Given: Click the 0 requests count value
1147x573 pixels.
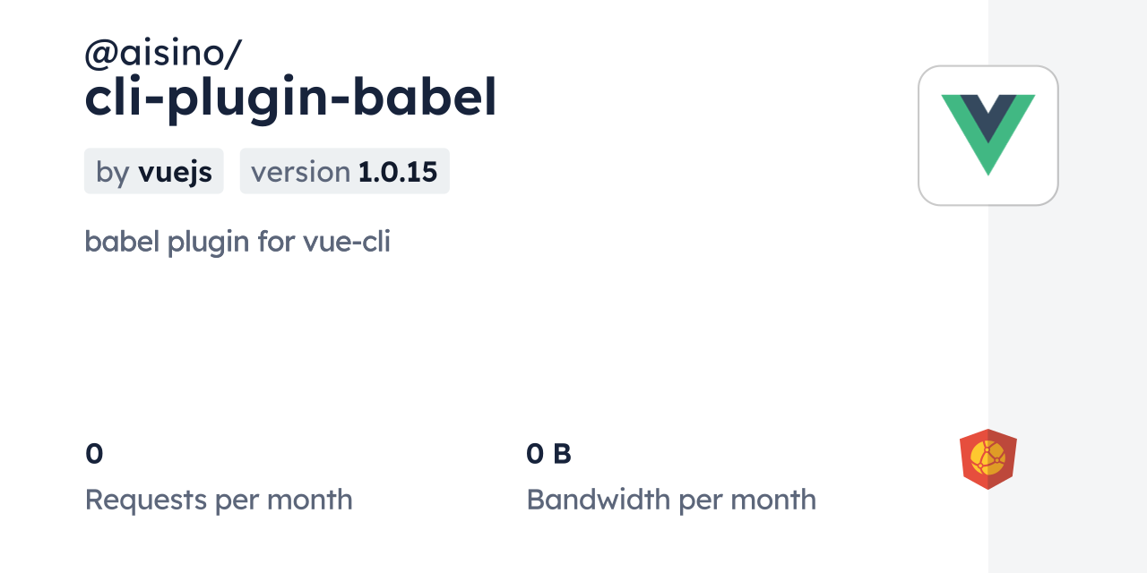Looking at the screenshot, I should (x=94, y=454).
